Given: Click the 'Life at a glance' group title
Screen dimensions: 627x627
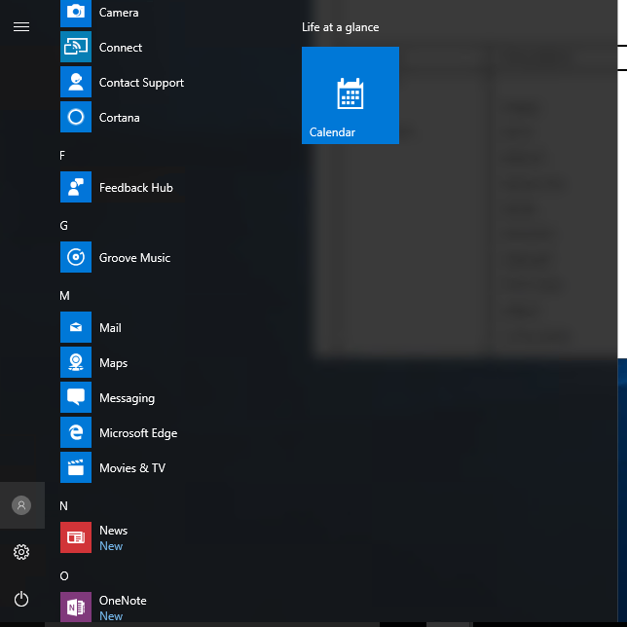Looking at the screenshot, I should 341,27.
